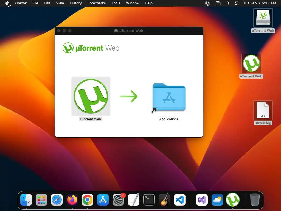Open the Bookmarks menu

(96, 3)
